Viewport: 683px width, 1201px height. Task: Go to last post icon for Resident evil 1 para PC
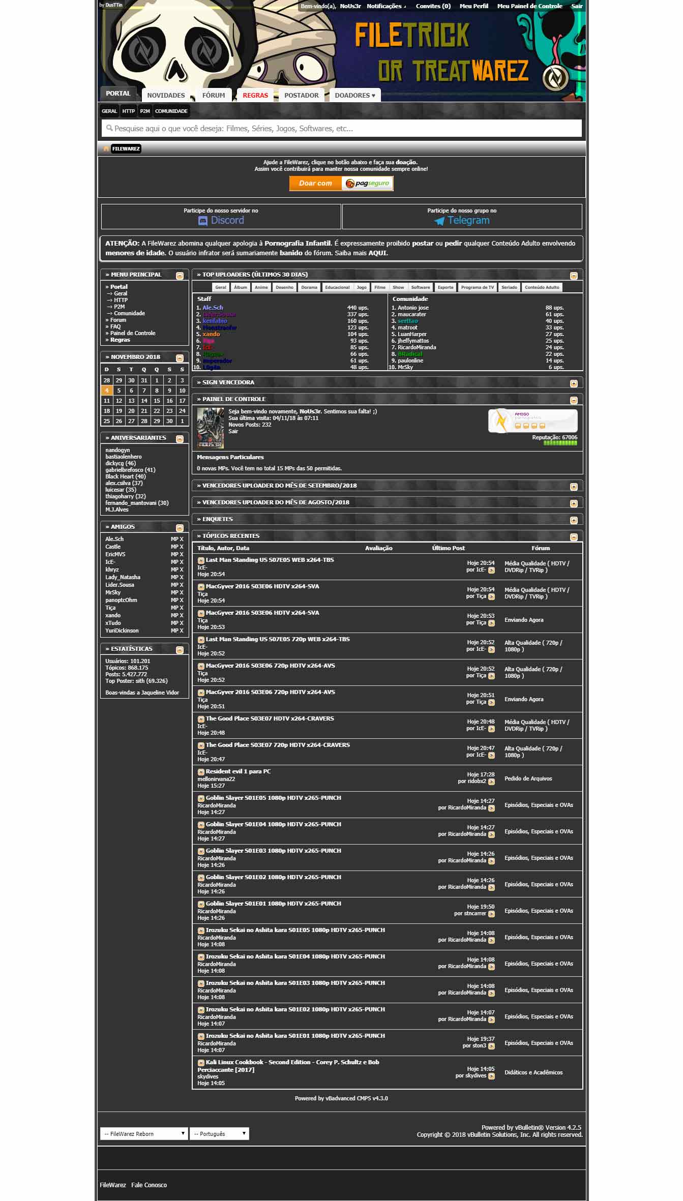point(491,782)
